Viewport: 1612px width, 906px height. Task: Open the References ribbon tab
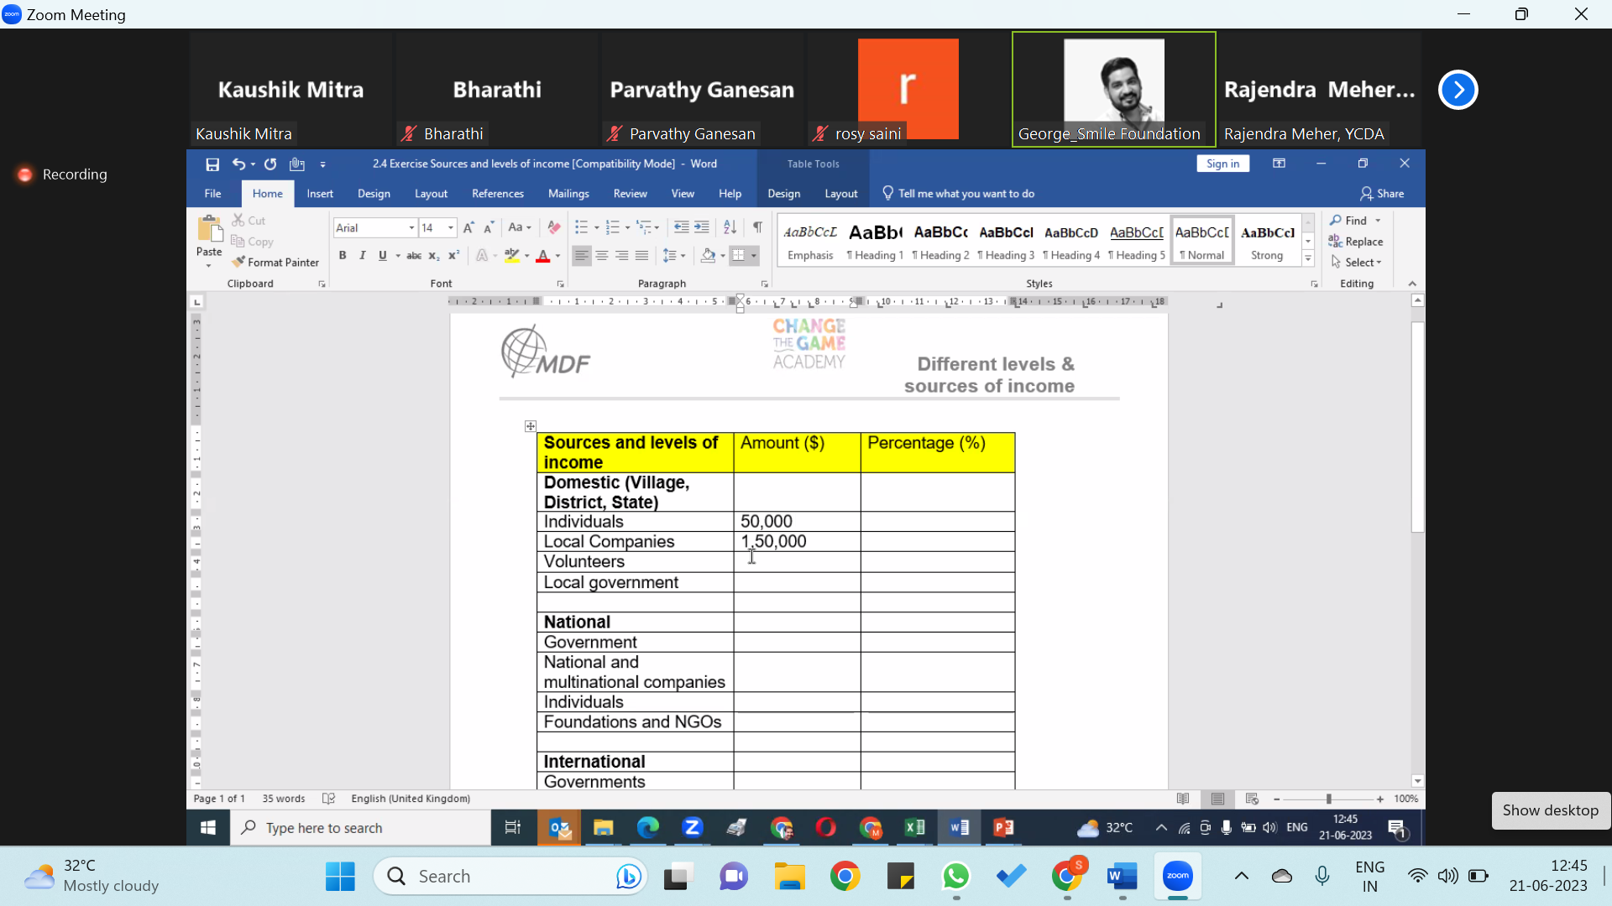[x=497, y=194]
